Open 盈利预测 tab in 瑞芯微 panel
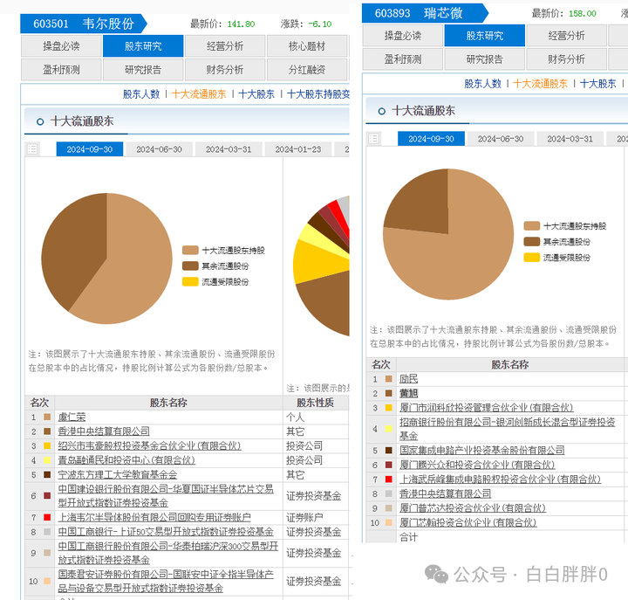 (403, 59)
